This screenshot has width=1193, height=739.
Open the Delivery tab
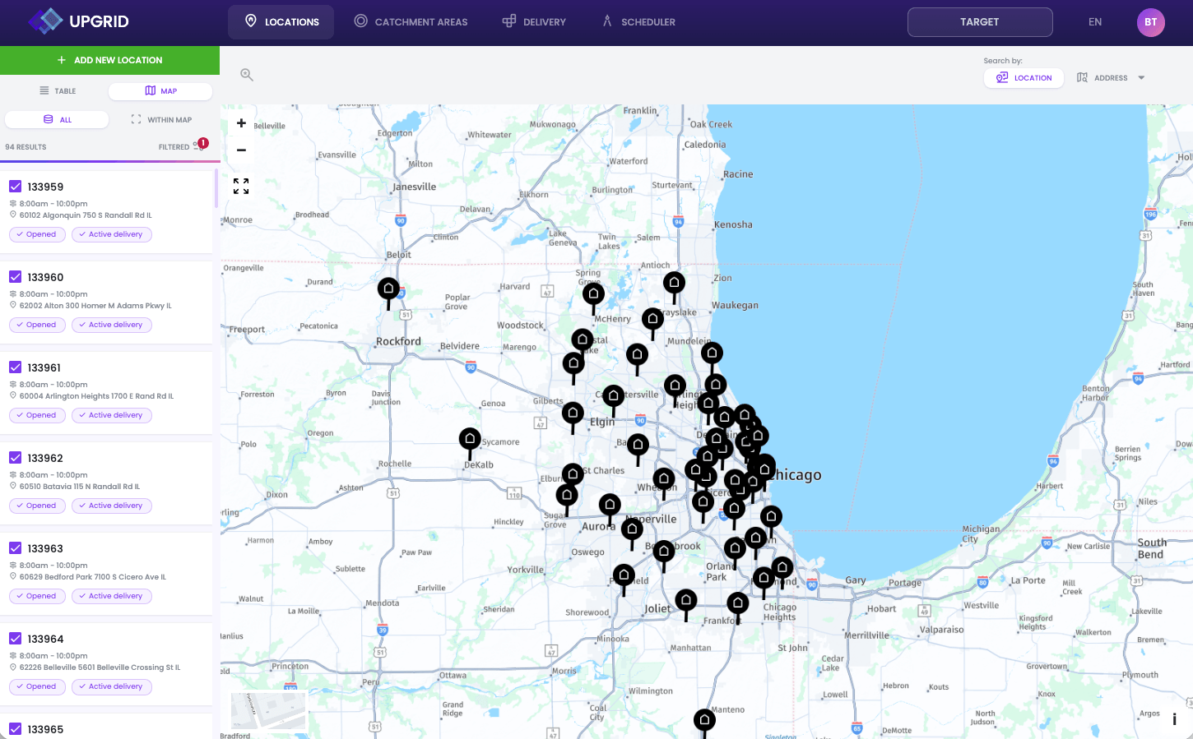pyautogui.click(x=534, y=22)
